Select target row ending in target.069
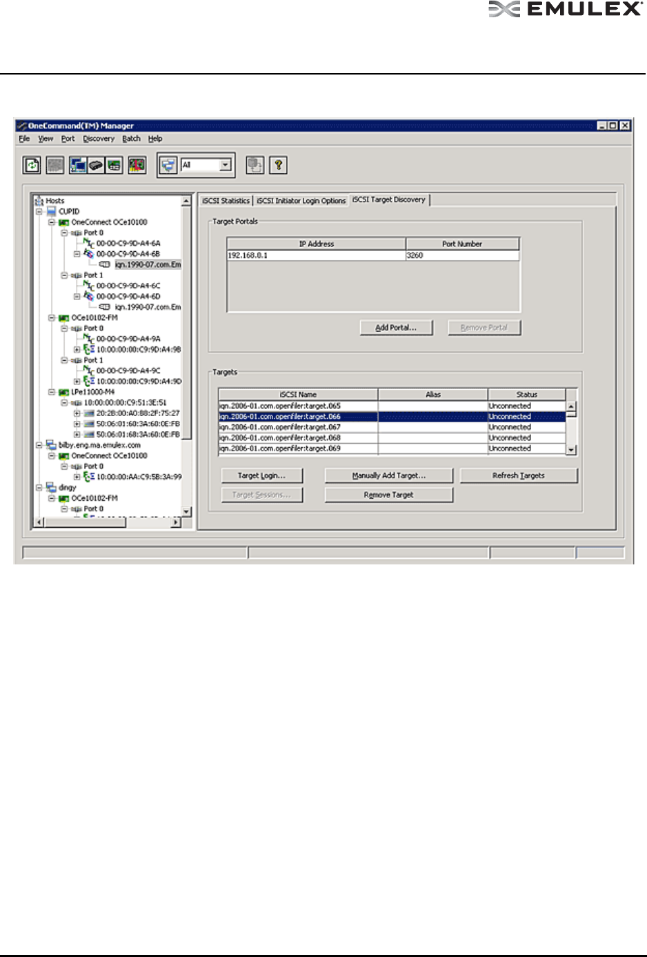 coord(392,448)
